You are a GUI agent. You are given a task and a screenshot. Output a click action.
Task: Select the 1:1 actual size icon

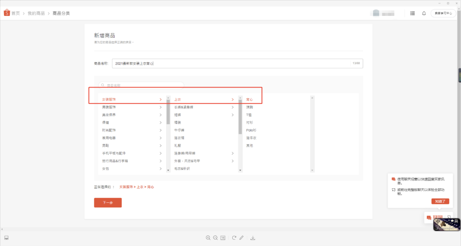pyautogui.click(x=222, y=238)
